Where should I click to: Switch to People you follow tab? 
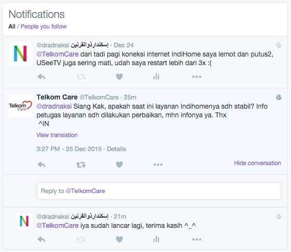tap(44, 27)
